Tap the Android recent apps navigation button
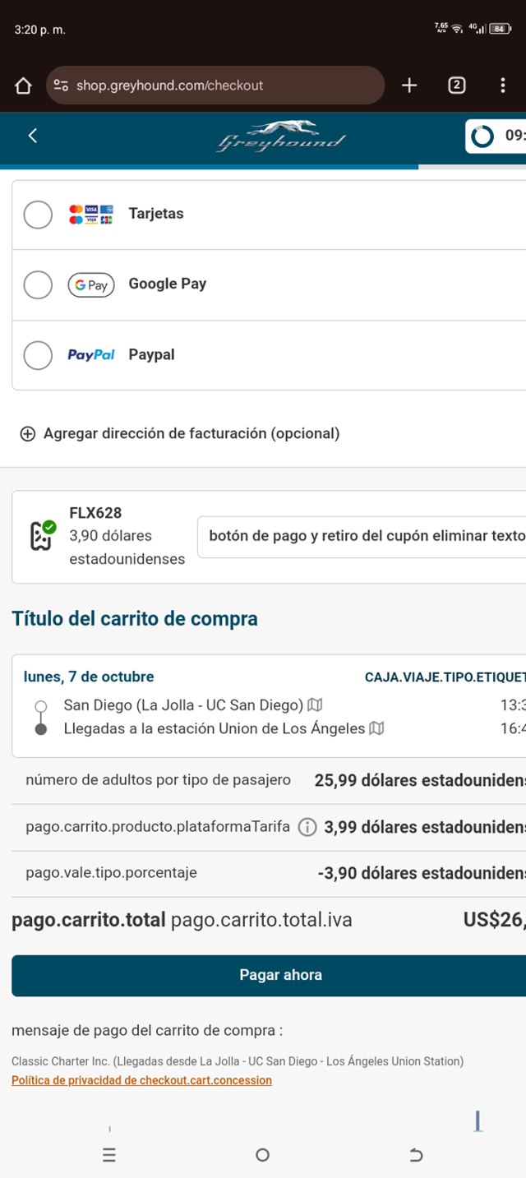The height and width of the screenshot is (1178, 526). (x=109, y=1155)
